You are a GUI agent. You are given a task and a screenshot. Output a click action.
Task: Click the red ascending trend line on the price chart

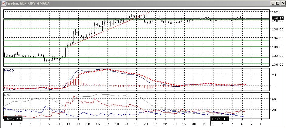[x=109, y=29]
